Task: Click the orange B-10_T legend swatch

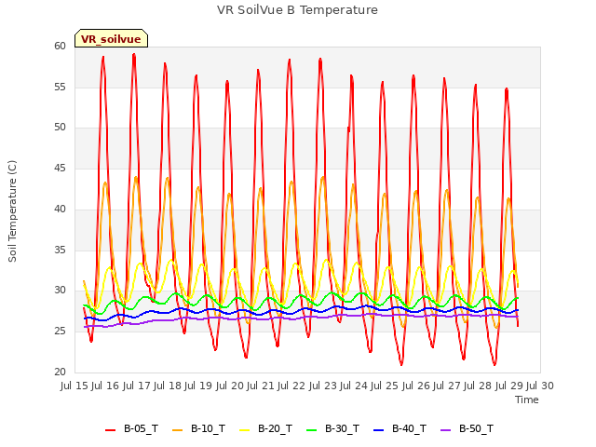Action: [177, 430]
